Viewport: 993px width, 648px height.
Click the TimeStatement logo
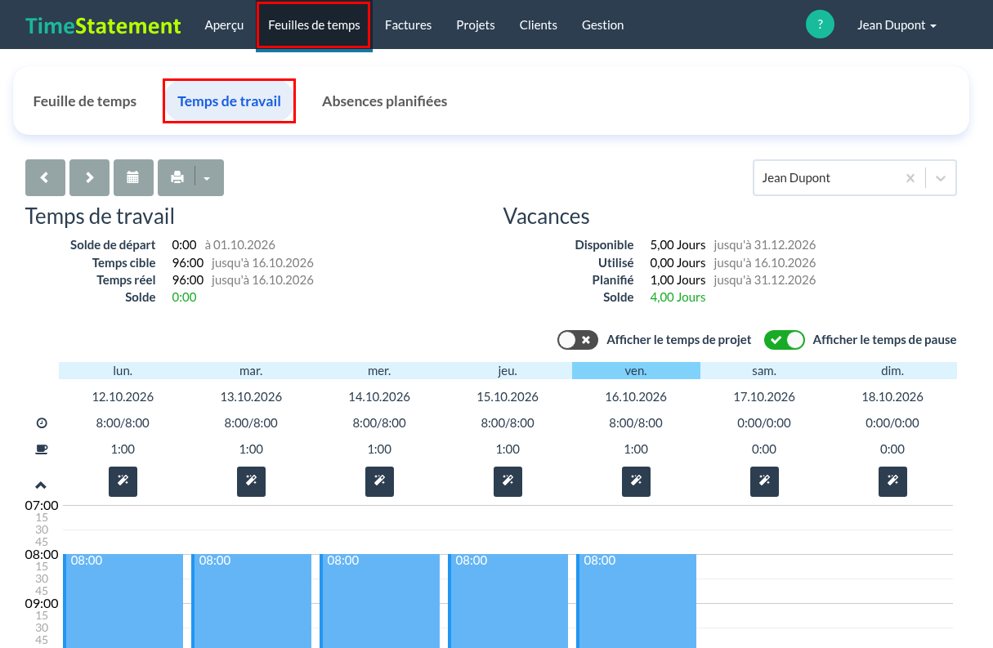(x=103, y=25)
